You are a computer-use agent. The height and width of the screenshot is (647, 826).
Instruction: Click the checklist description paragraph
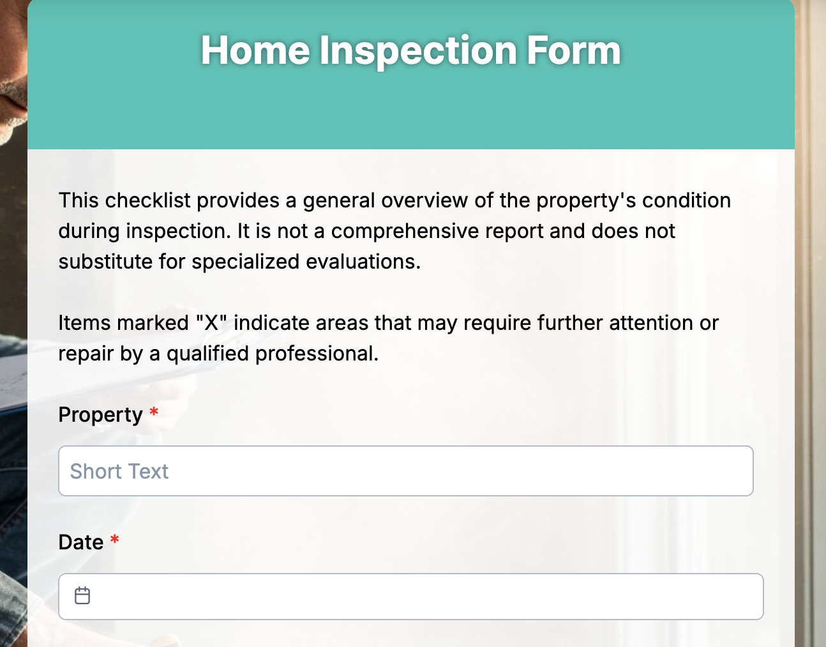[394, 230]
